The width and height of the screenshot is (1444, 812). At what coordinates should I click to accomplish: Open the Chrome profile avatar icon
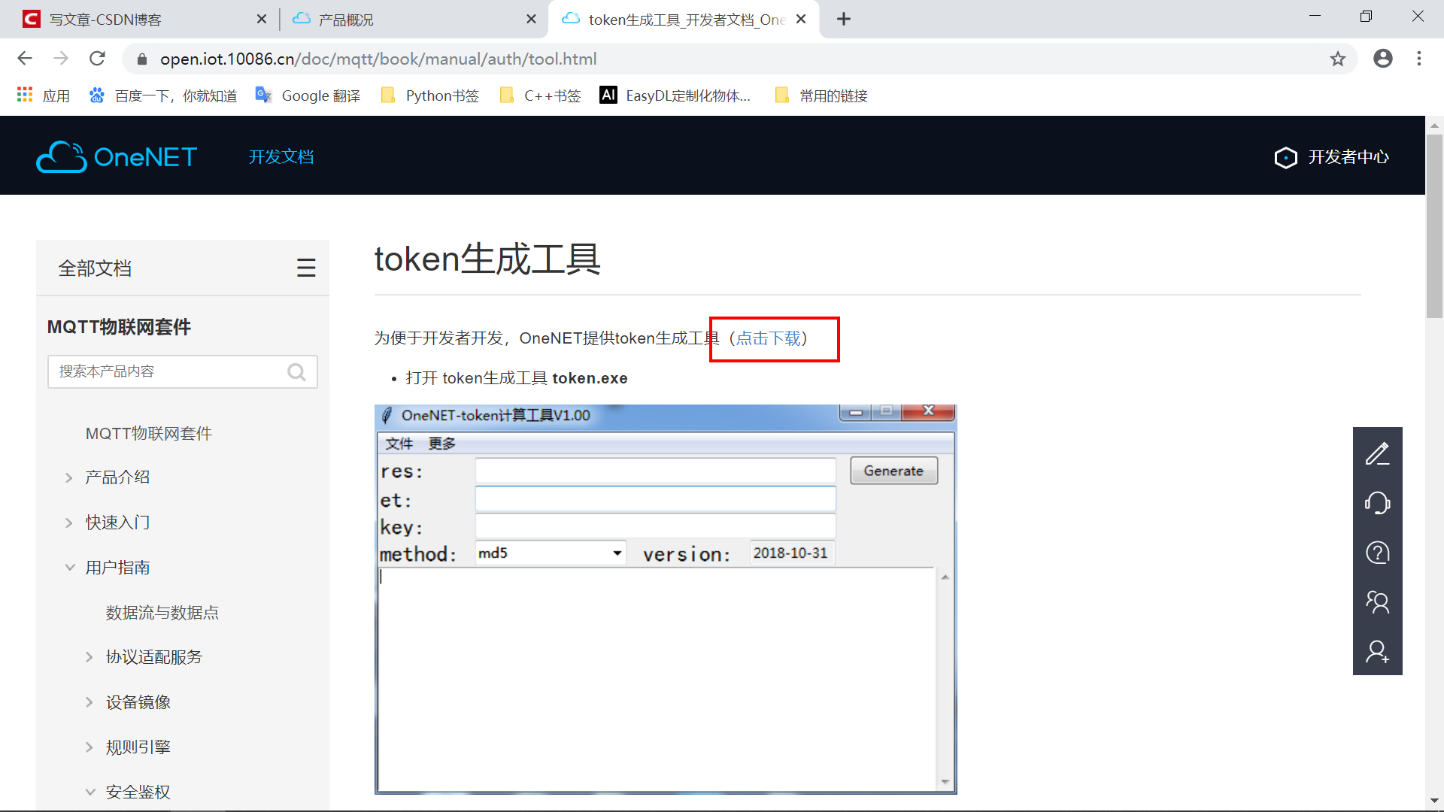[x=1382, y=59]
